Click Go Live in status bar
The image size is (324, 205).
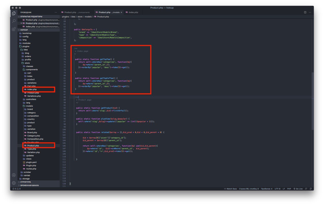click(x=298, y=189)
